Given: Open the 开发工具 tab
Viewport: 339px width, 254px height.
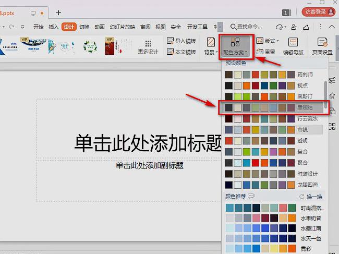Looking at the screenshot, I should [197, 27].
